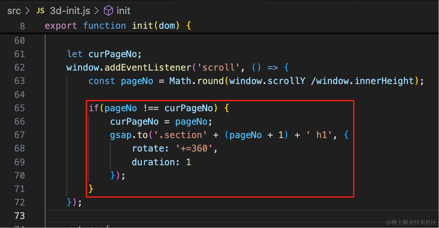Click Math on line 63

coord(180,81)
